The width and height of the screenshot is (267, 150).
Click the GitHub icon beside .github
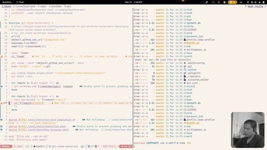point(185,70)
